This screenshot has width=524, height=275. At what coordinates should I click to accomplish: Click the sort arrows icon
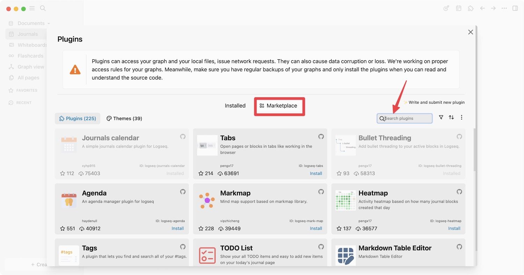coord(451,118)
